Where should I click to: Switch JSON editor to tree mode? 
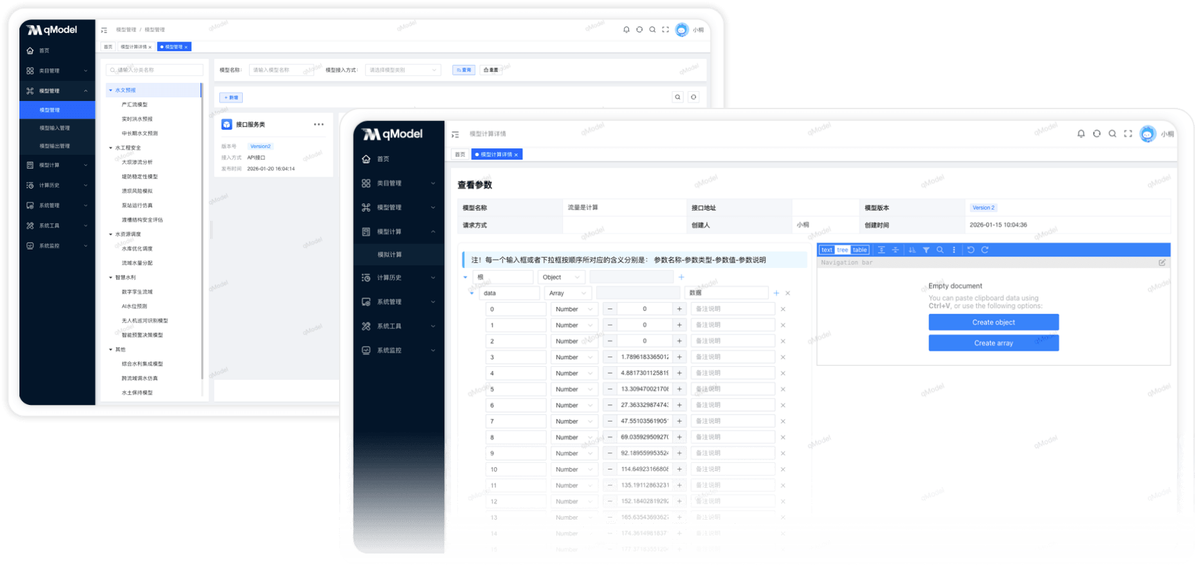843,250
